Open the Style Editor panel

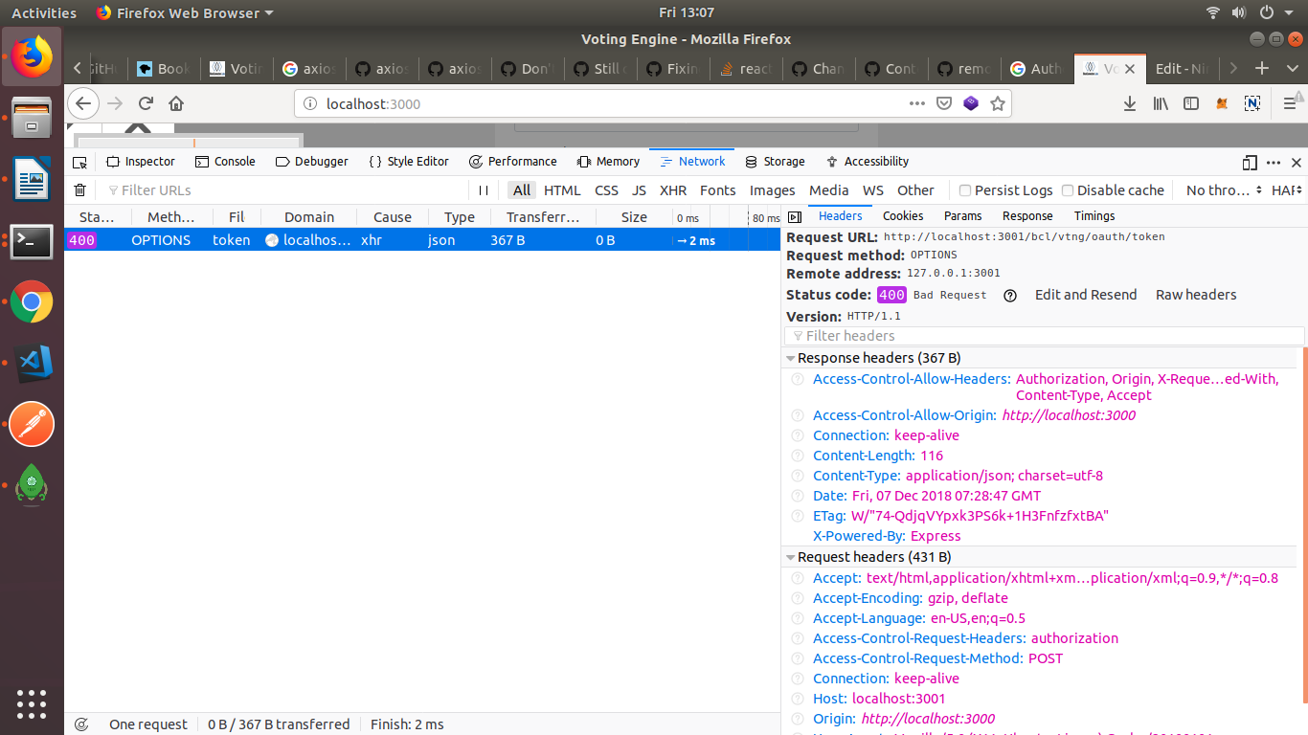click(x=408, y=162)
